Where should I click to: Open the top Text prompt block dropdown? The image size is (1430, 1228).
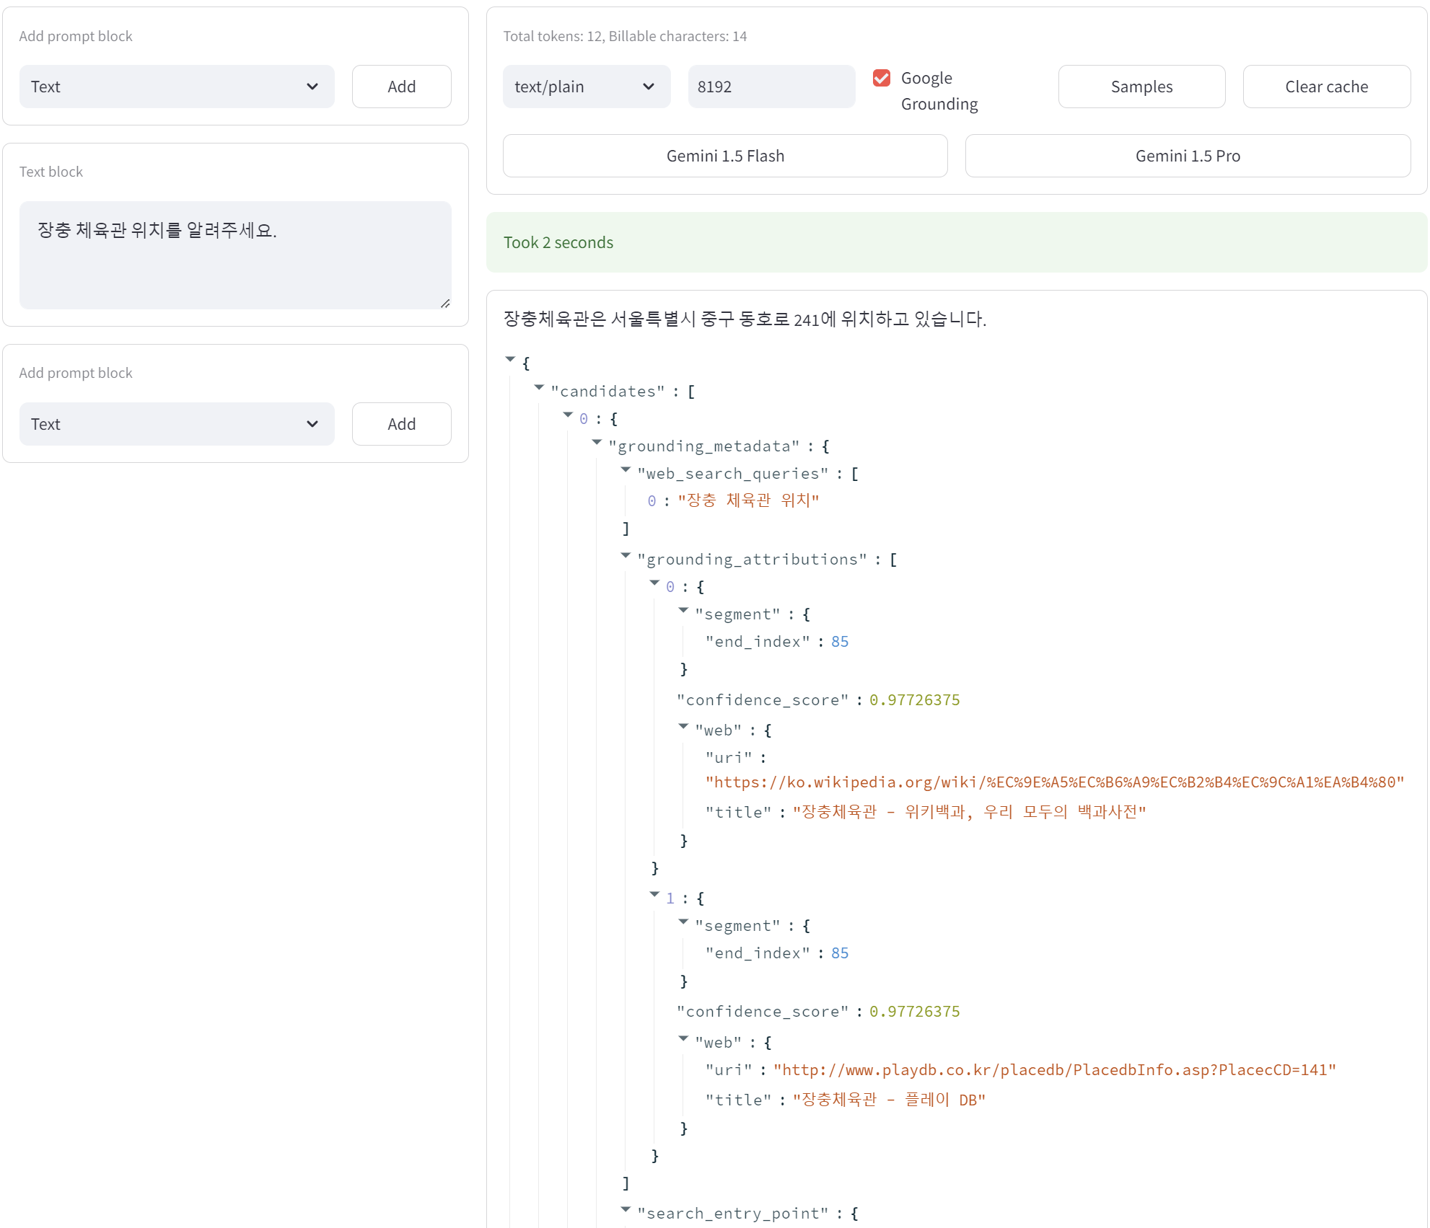(176, 87)
